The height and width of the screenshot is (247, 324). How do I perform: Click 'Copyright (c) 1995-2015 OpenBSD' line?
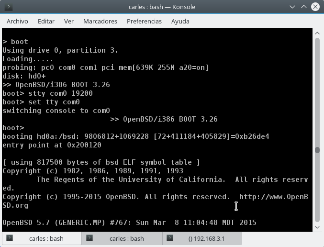point(155,197)
